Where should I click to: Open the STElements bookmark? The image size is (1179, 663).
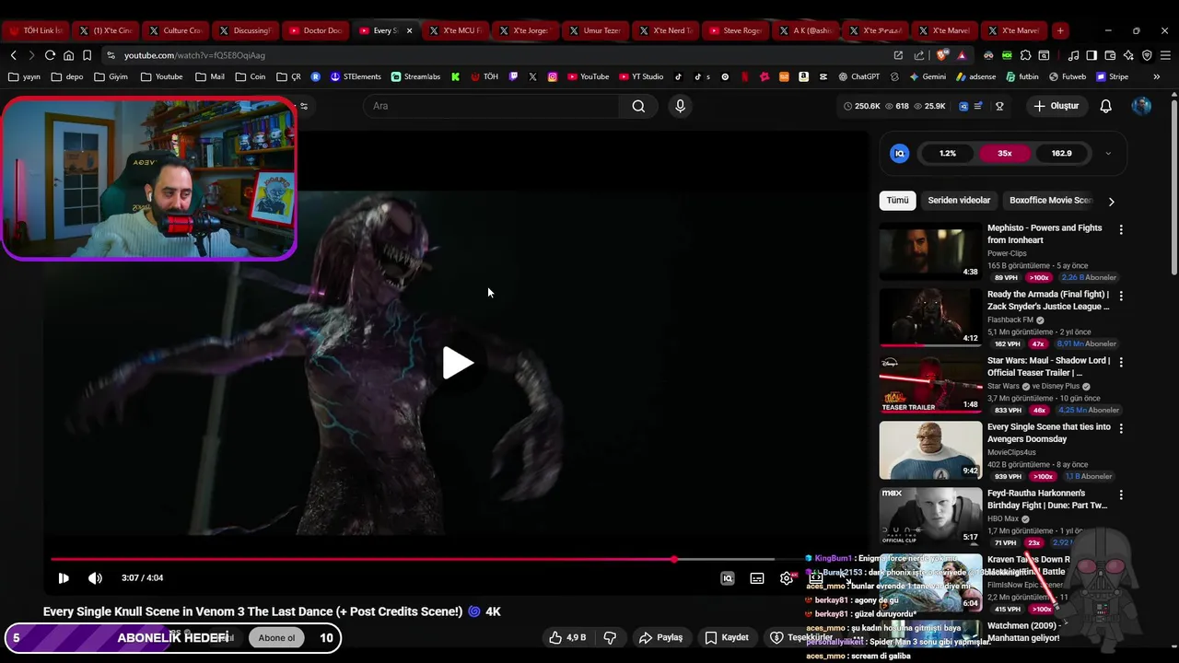(356, 77)
